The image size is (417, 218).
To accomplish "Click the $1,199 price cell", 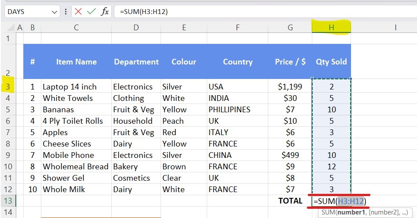I will [290, 86].
